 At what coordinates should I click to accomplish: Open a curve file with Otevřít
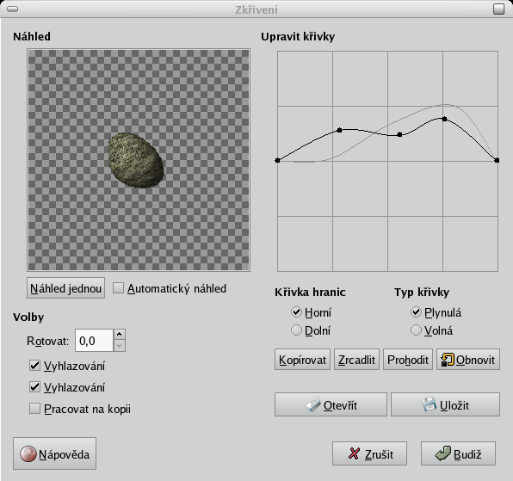(x=331, y=404)
